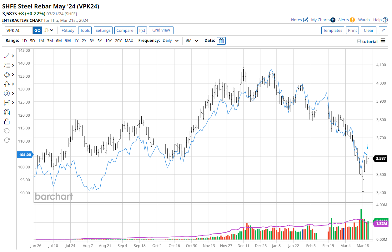
Task: Click the hamburger menu icon
Action: 383,41
